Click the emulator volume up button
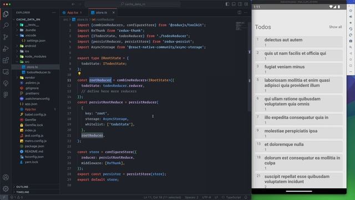The width and height of the screenshot is (355, 200). tap(351, 17)
